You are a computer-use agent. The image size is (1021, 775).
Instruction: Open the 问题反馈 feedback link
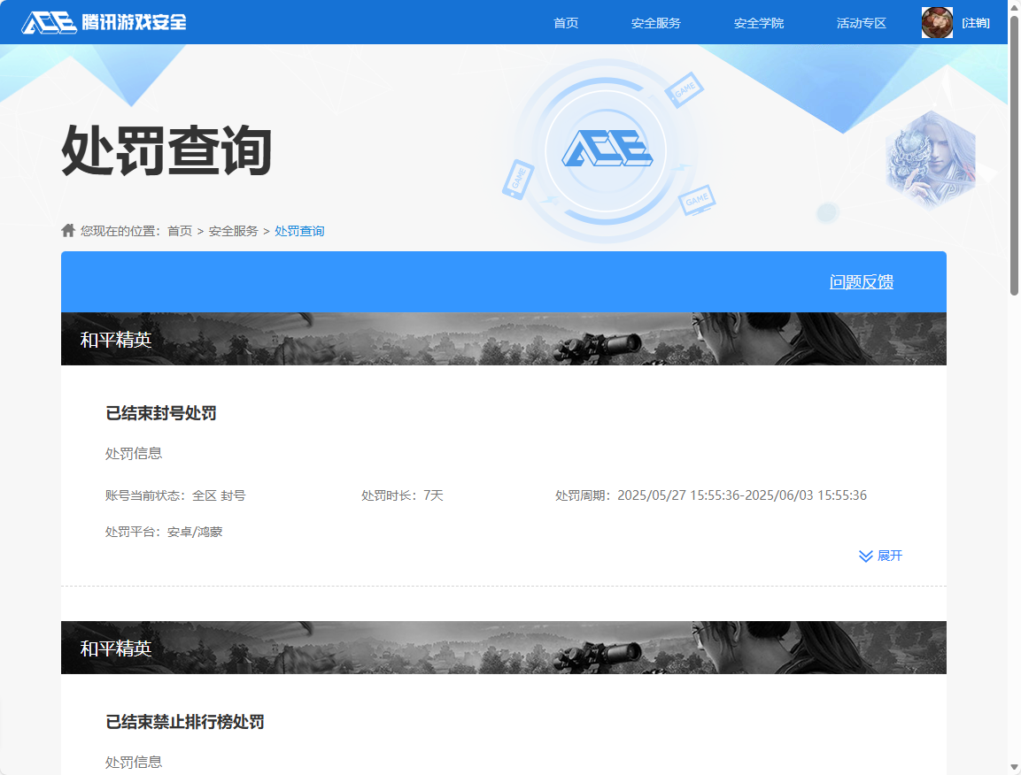[x=862, y=282]
